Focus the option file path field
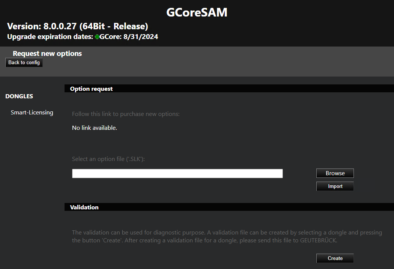The height and width of the screenshot is (269, 394). 177,173
